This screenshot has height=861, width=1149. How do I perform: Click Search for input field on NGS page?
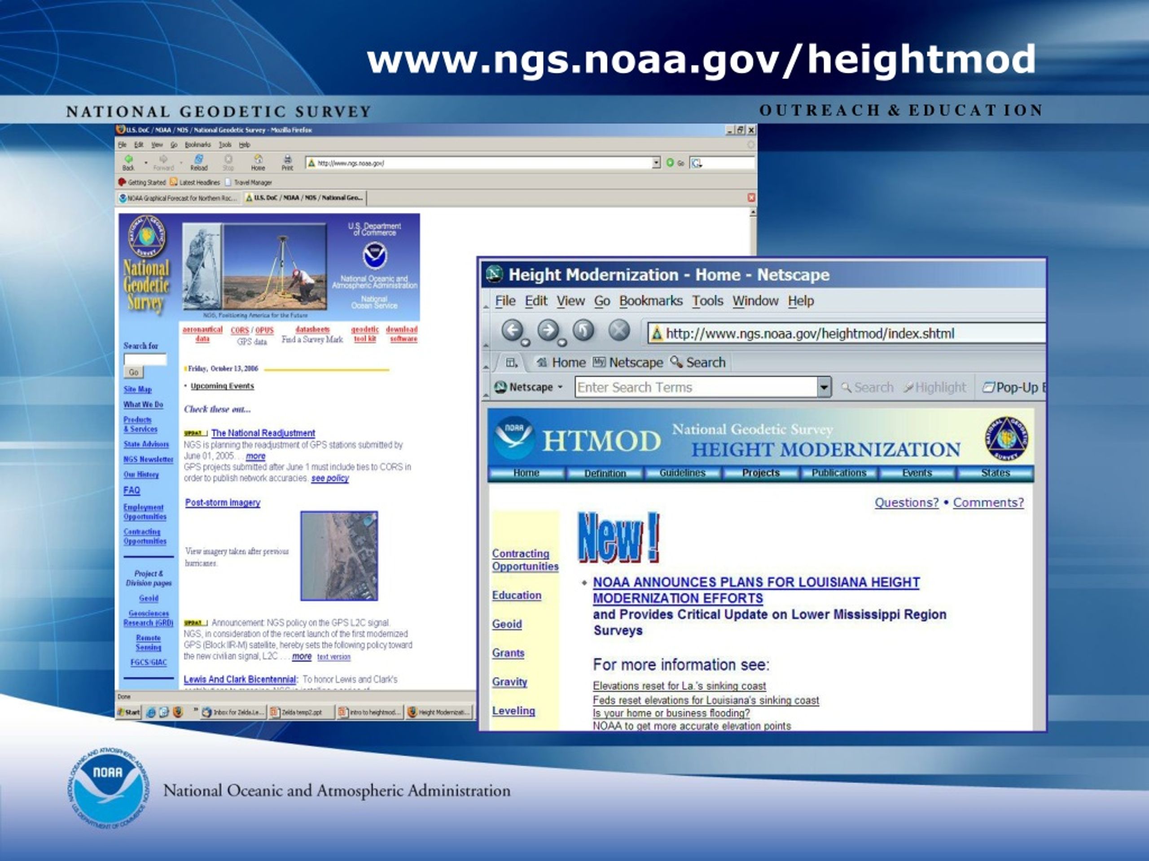tap(145, 359)
